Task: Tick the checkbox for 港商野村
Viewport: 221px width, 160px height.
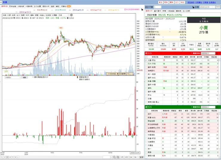Action: click(x=146, y=71)
